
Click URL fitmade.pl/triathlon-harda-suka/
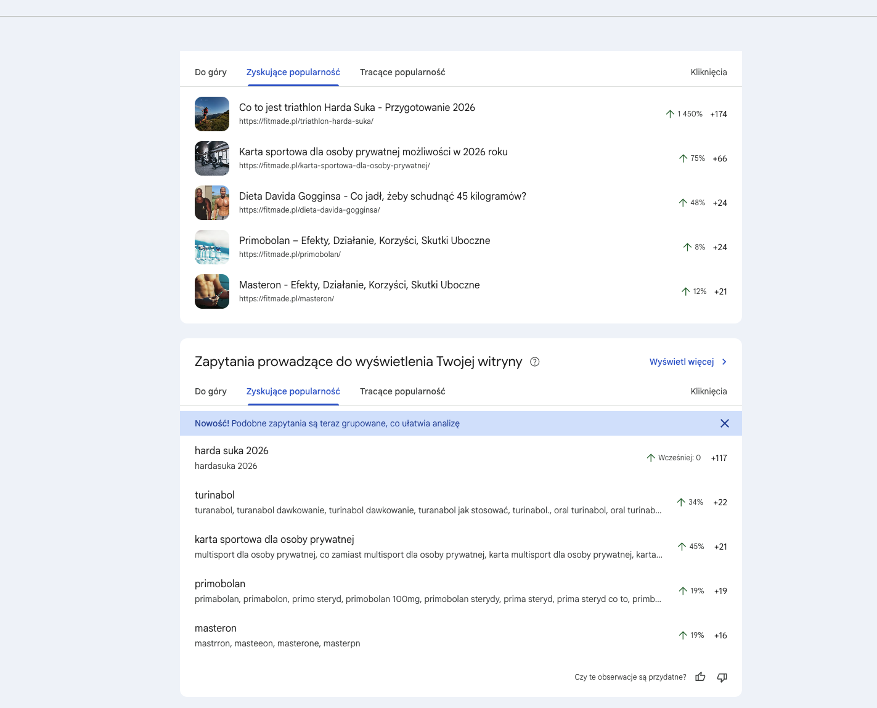(306, 121)
